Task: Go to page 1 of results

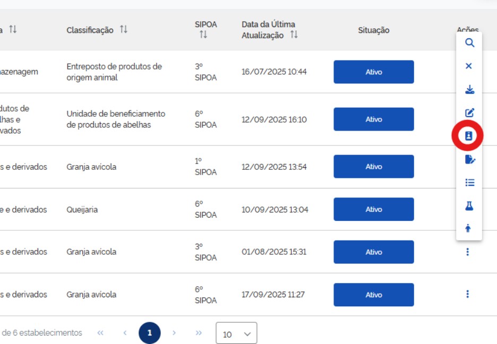Action: tap(150, 333)
